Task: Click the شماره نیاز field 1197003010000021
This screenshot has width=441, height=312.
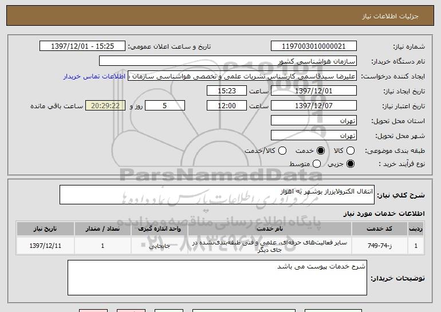Action: pos(314,46)
